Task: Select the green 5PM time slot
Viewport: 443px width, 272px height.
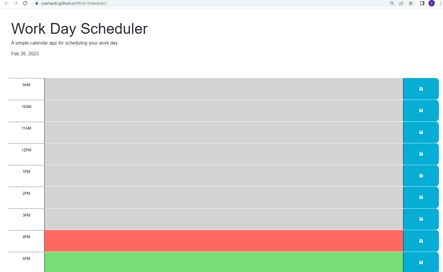Action: [221, 262]
